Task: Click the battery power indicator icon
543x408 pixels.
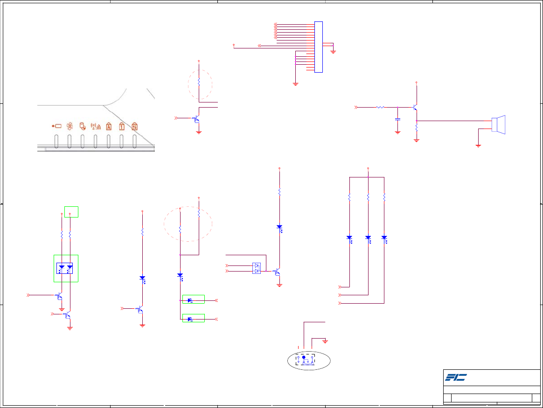Action: coord(56,126)
